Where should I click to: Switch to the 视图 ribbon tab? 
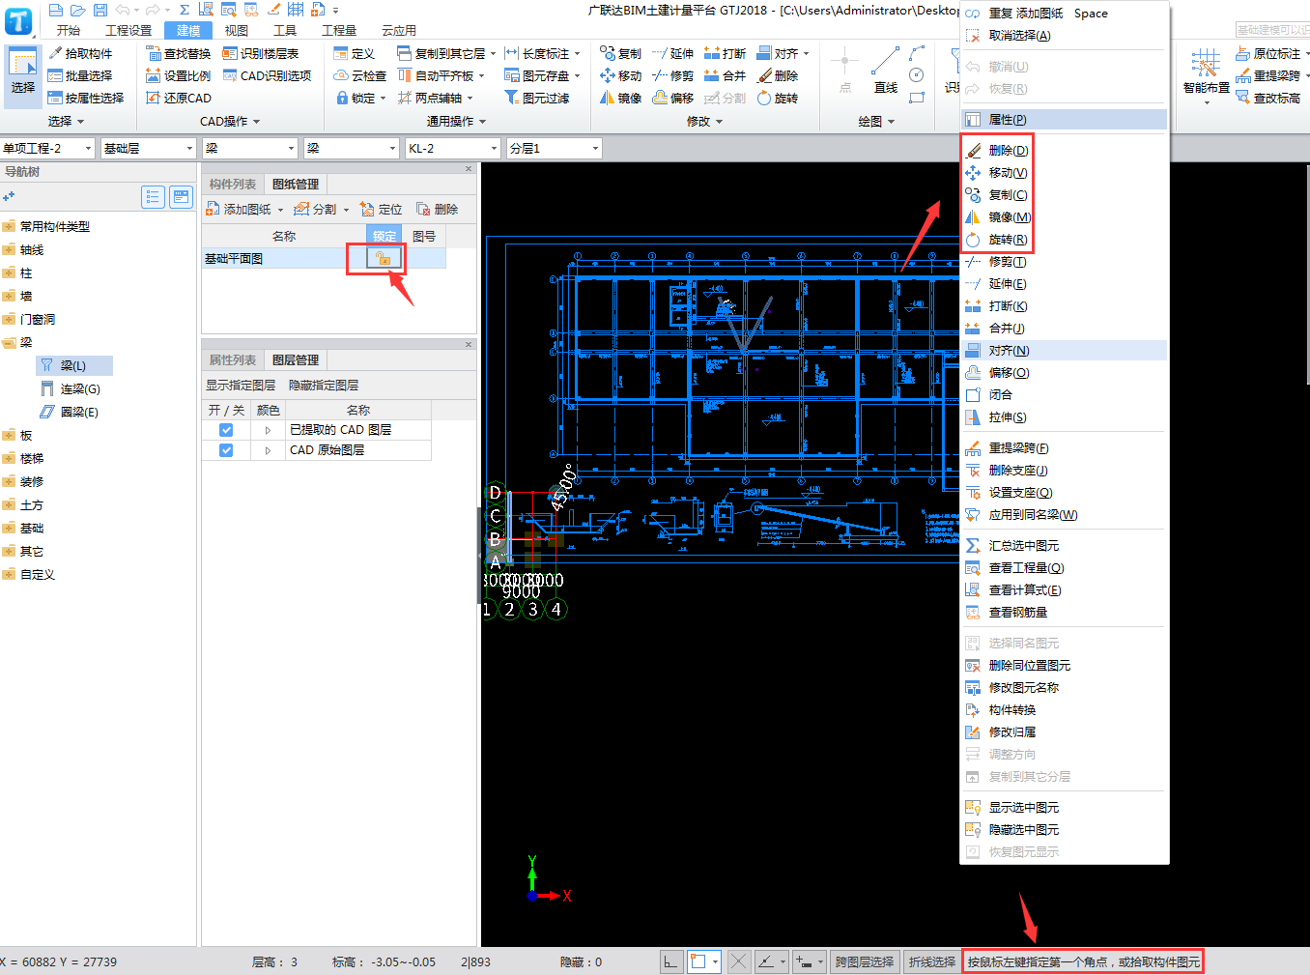pyautogui.click(x=237, y=30)
